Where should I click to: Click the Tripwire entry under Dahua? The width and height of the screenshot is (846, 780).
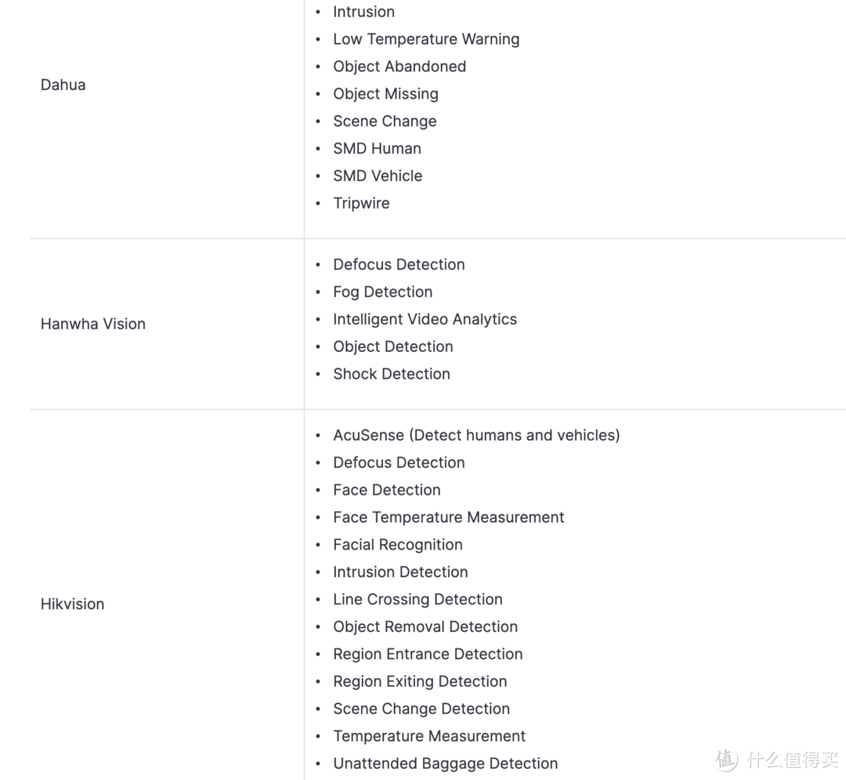[360, 203]
